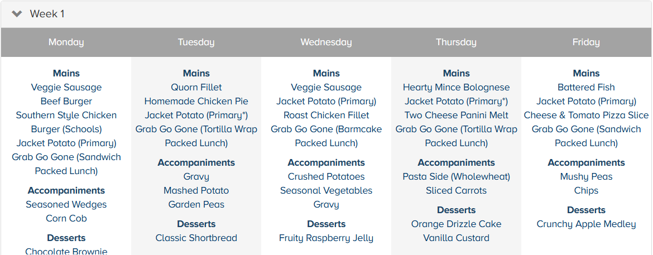Screen dimensions: 653x255
Task: Open Homemade Chicken Pie dish
Action: coord(196,102)
